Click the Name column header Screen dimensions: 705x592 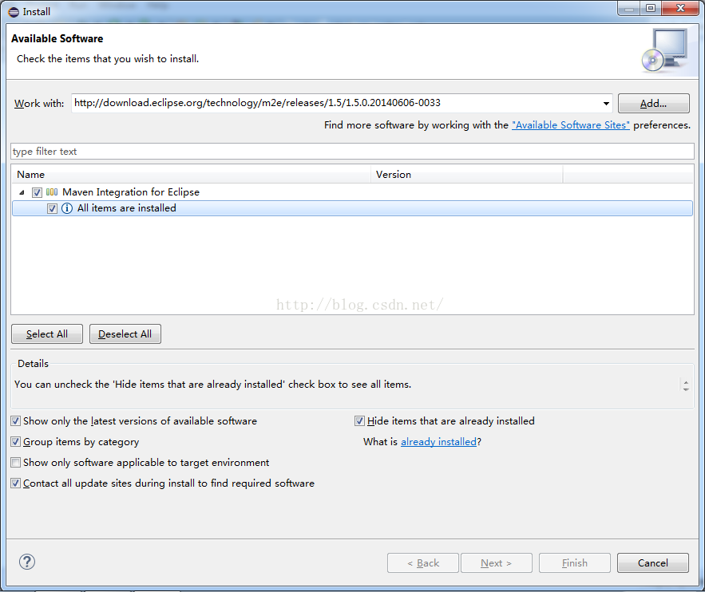pos(191,174)
